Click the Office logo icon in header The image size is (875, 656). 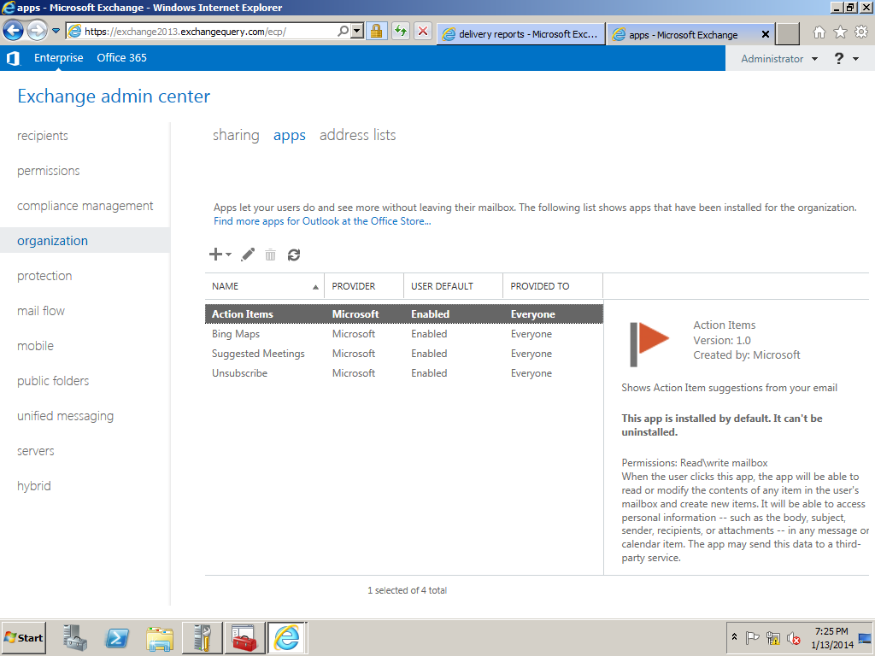tap(13, 58)
